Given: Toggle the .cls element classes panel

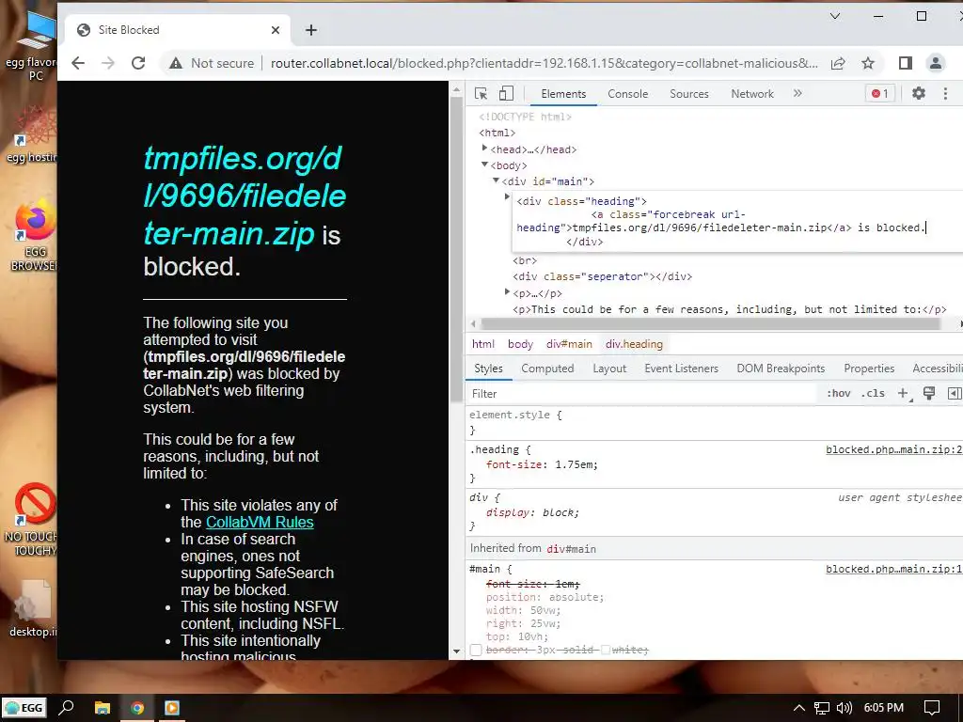Looking at the screenshot, I should click(x=873, y=394).
